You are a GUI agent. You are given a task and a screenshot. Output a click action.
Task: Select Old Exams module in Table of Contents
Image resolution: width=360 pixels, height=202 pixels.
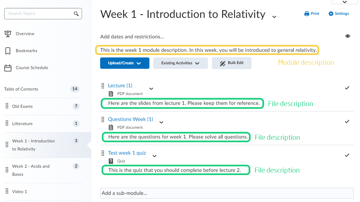coord(22,106)
